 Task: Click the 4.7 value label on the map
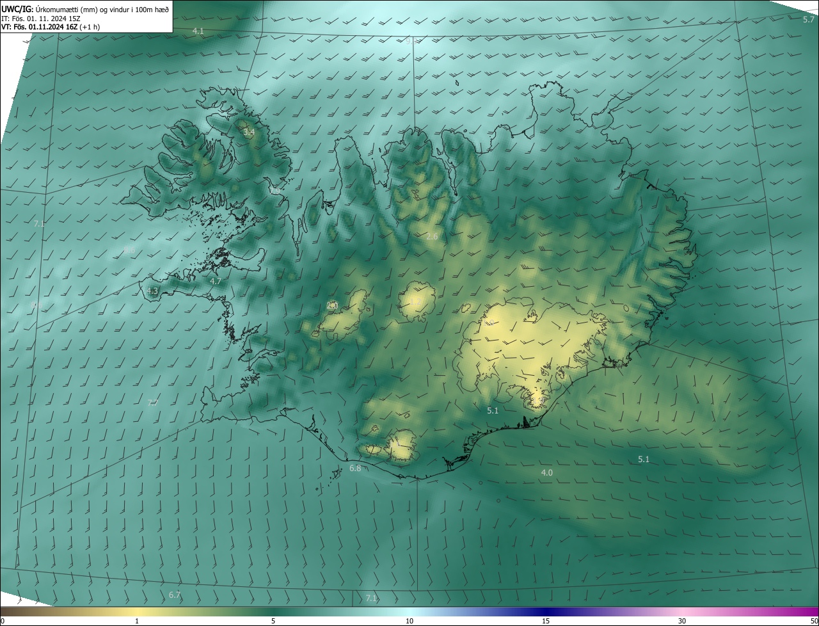pos(216,281)
